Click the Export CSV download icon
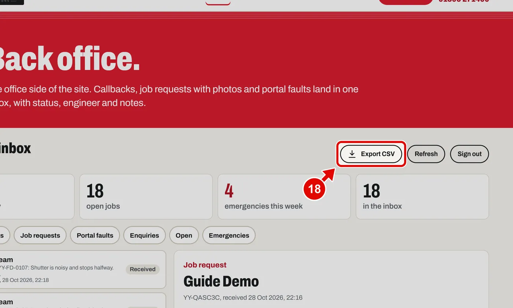This screenshot has width=513, height=308. [x=352, y=154]
